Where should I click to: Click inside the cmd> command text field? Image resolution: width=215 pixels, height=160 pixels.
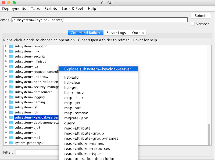(99, 20)
